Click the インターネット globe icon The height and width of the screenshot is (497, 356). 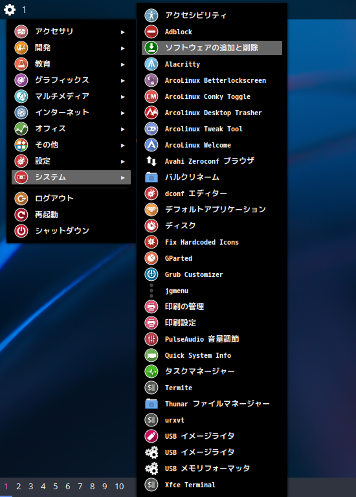pos(21,113)
